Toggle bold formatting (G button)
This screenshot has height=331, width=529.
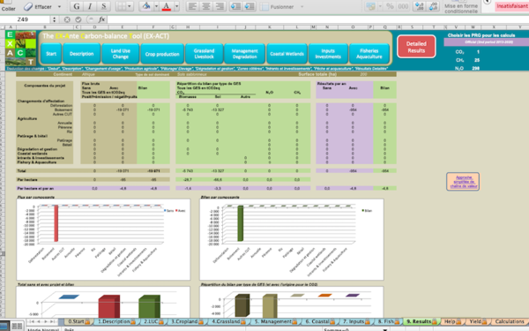click(77, 6)
